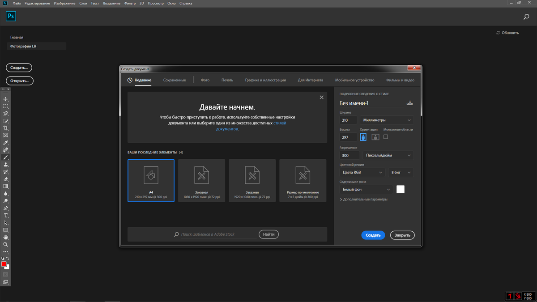Select the Crop tool
537x302 pixels.
pyautogui.click(x=6, y=128)
